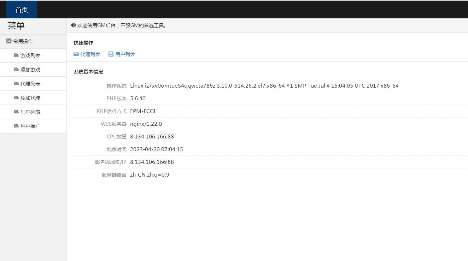The image size is (468, 261).
Task: Go to 游戏列表 in sidebar menu
Action: click(30, 55)
